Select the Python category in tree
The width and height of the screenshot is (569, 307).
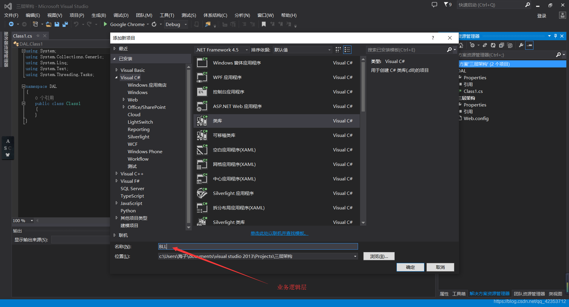pyautogui.click(x=128, y=211)
